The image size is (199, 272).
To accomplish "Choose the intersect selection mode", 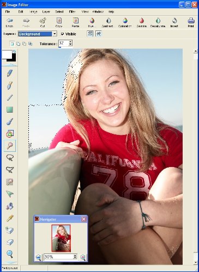I will tap(30, 44).
